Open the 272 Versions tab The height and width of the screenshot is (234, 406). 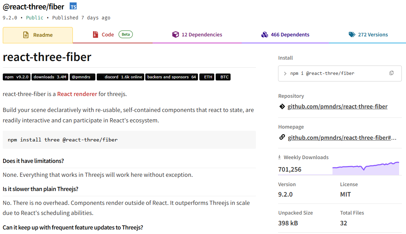click(368, 34)
